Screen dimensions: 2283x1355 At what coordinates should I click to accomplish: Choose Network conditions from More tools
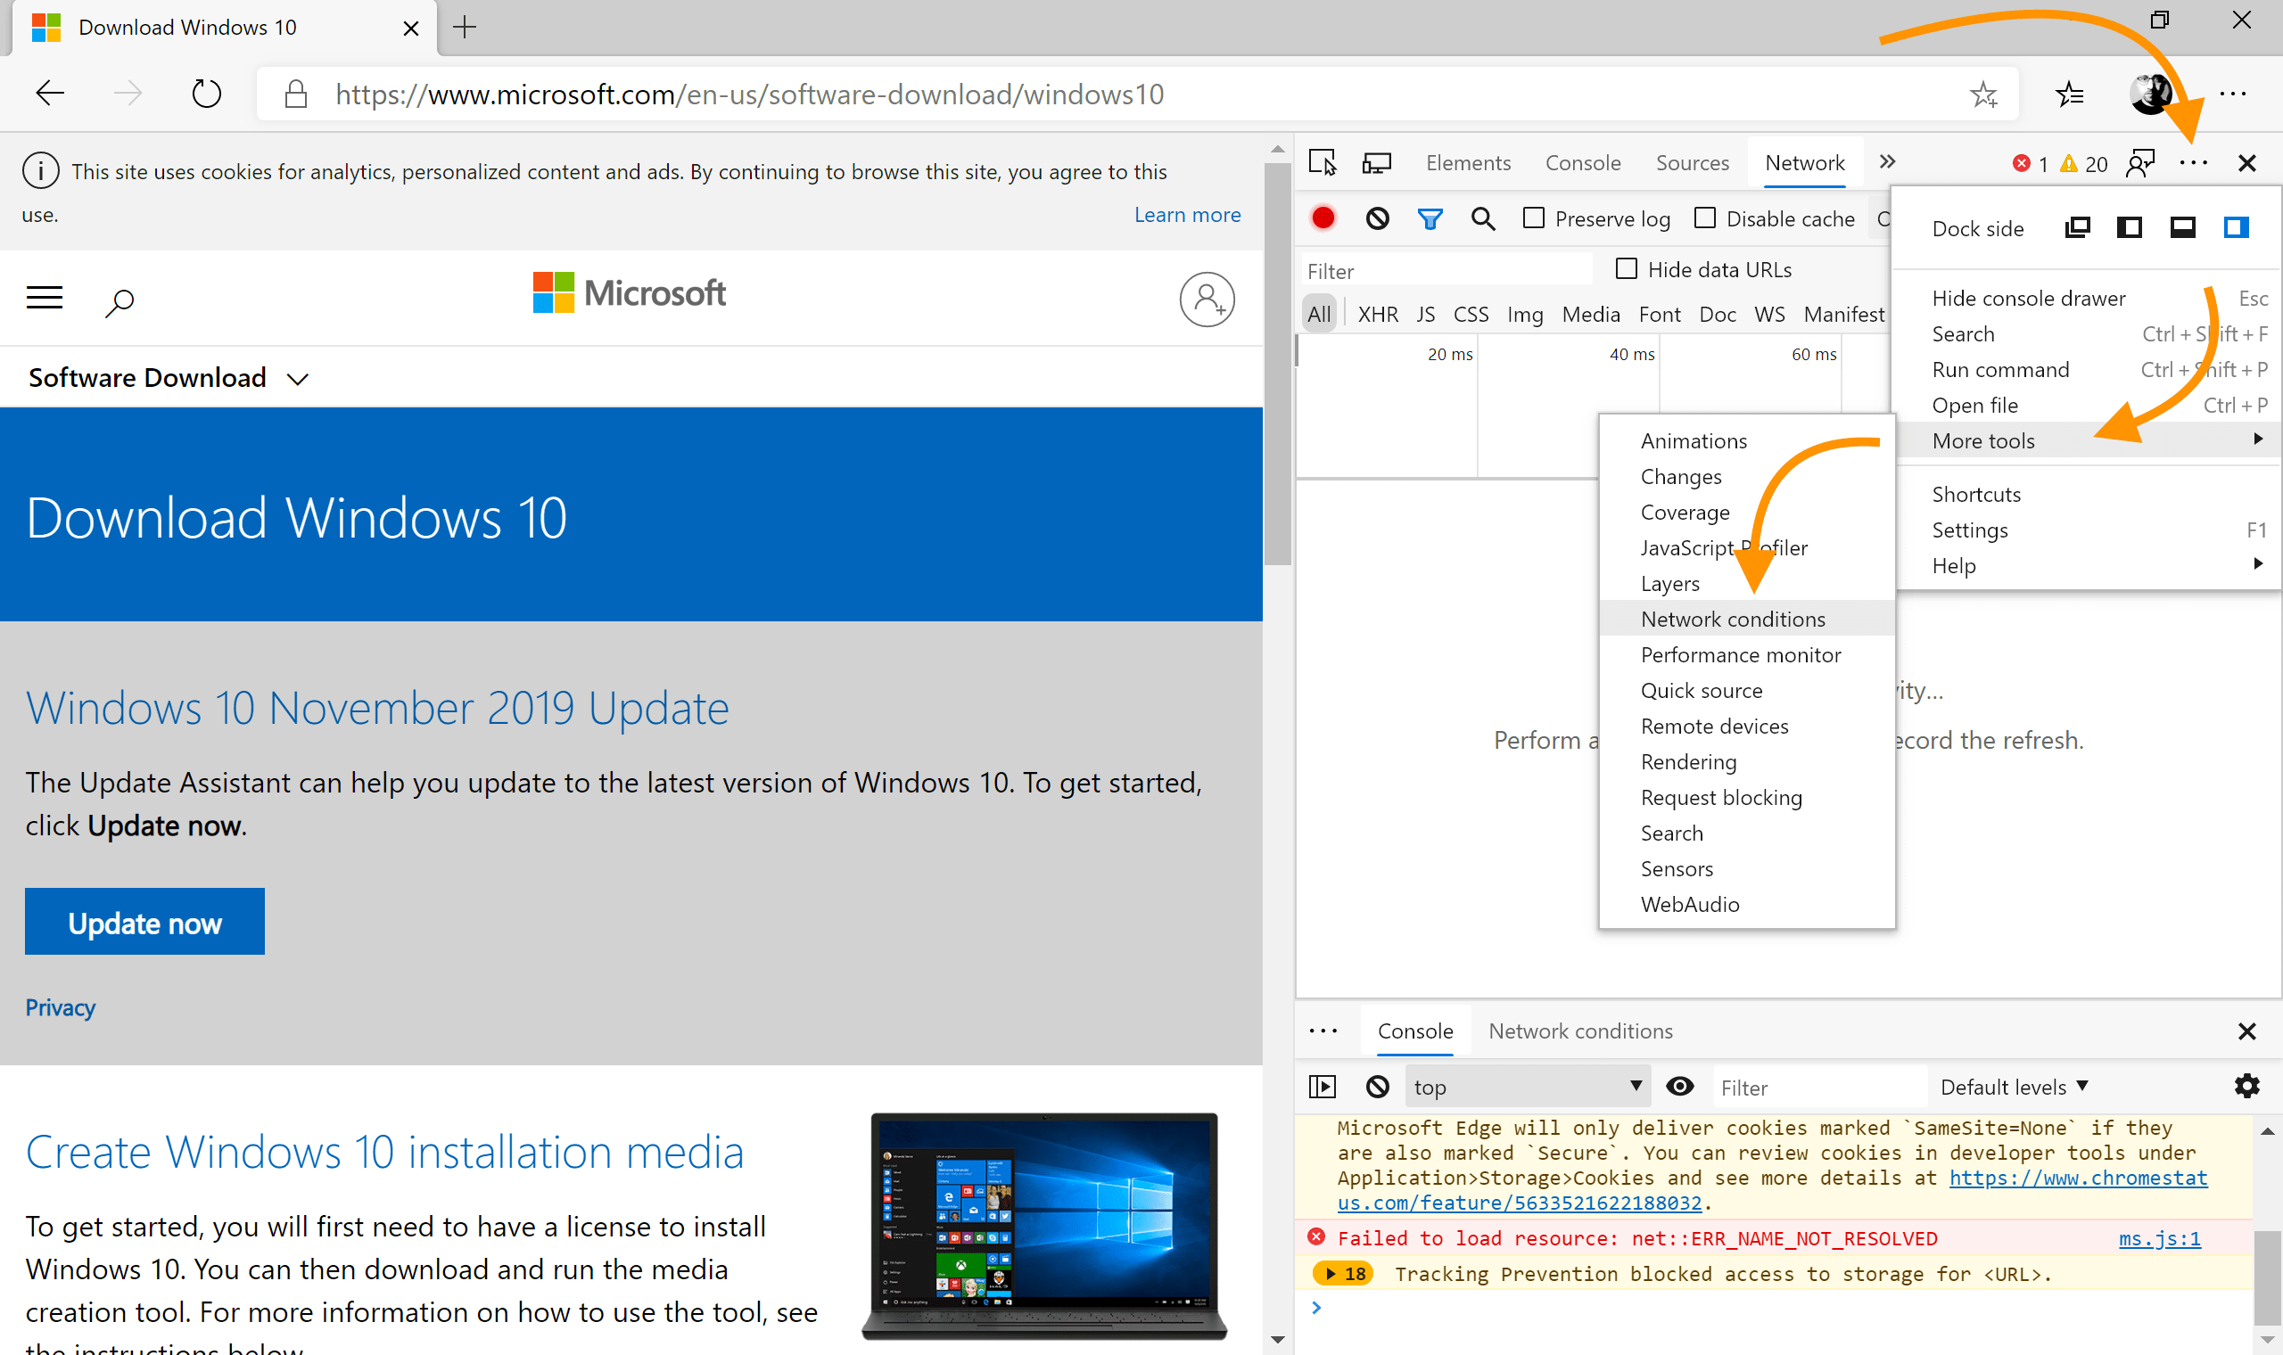pos(1747,618)
